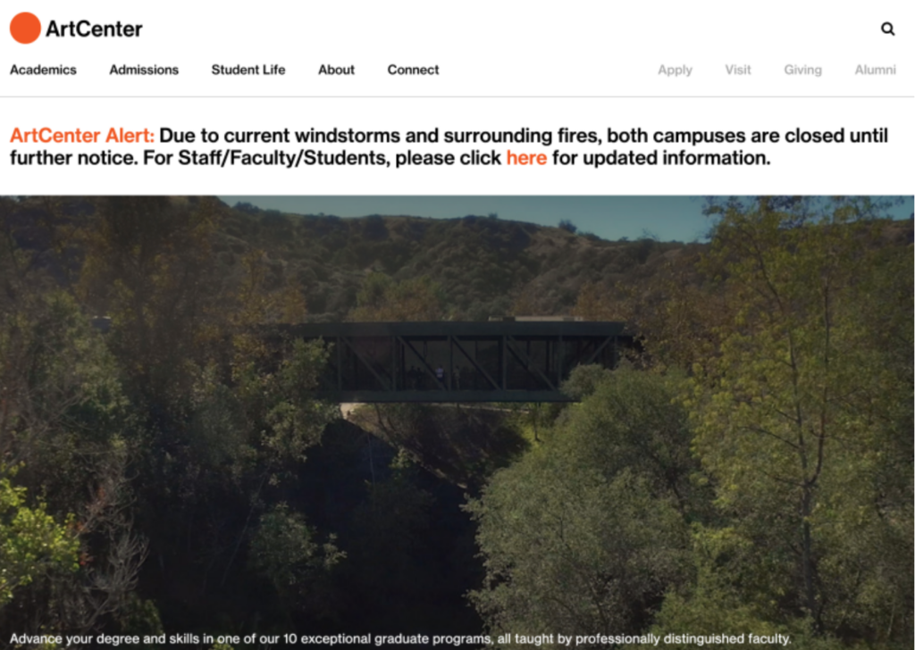Screen dimensions: 915x650
Task: Click the "surrounding fires" words in the alert
Action: (x=522, y=136)
